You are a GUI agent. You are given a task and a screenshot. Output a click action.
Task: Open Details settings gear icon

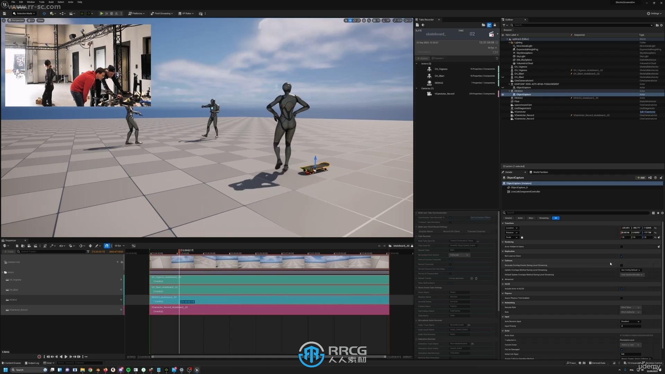coord(662,213)
